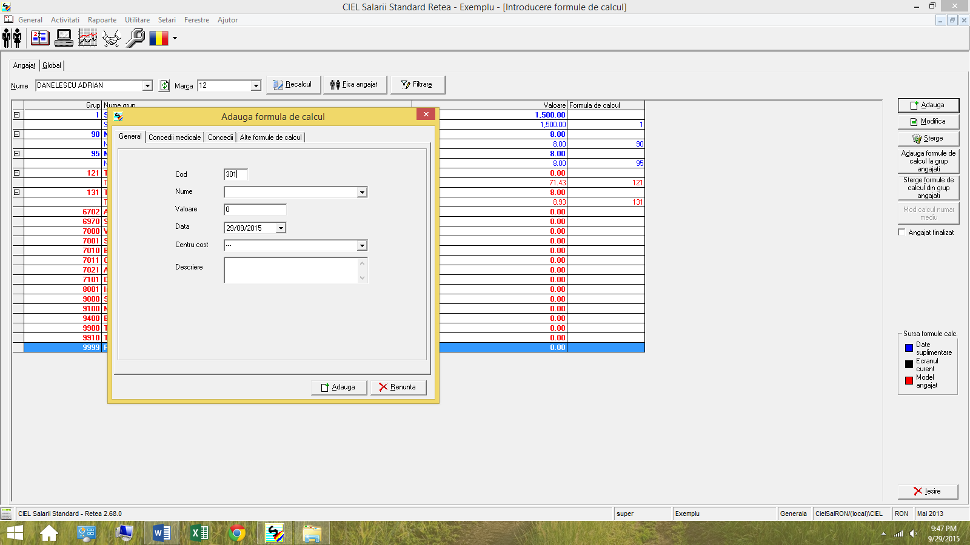Open Word from the taskbar
The width and height of the screenshot is (970, 545).
(x=162, y=533)
